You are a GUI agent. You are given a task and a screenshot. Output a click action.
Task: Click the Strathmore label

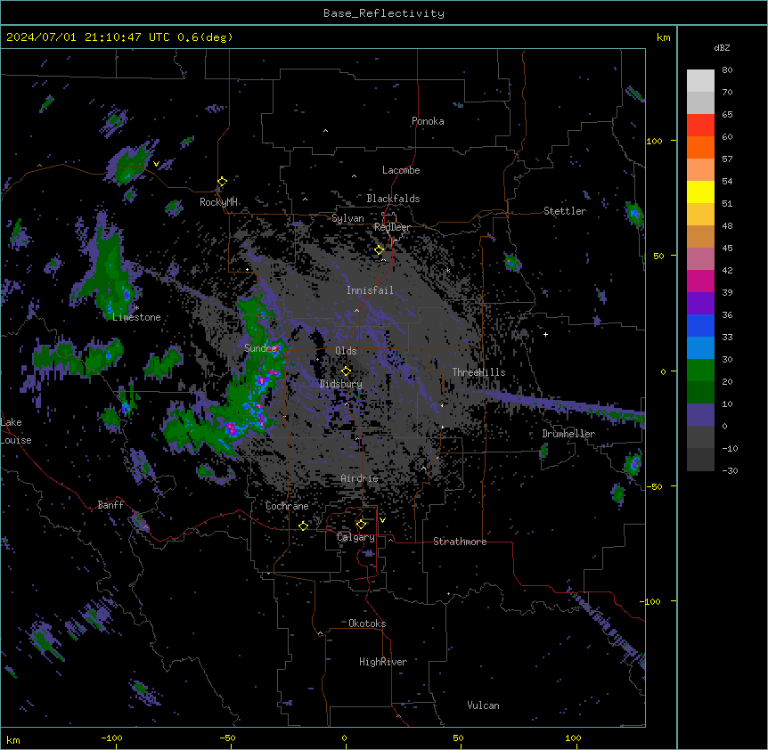(460, 542)
